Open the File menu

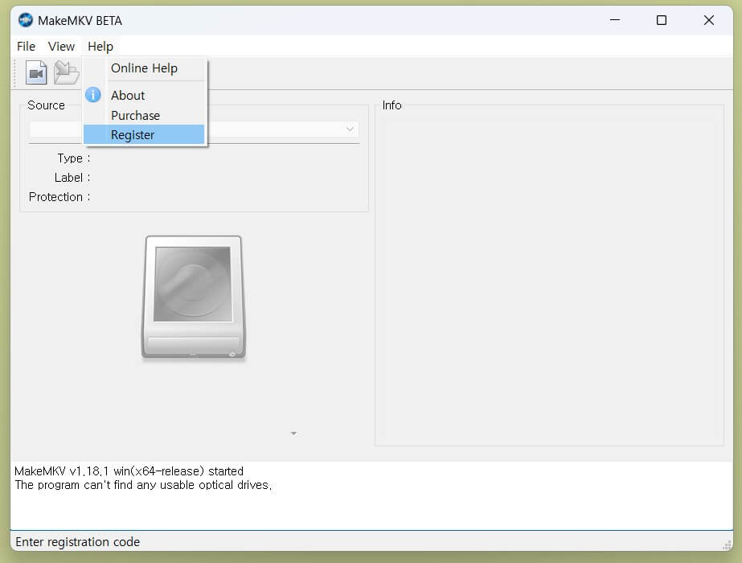[x=26, y=47]
